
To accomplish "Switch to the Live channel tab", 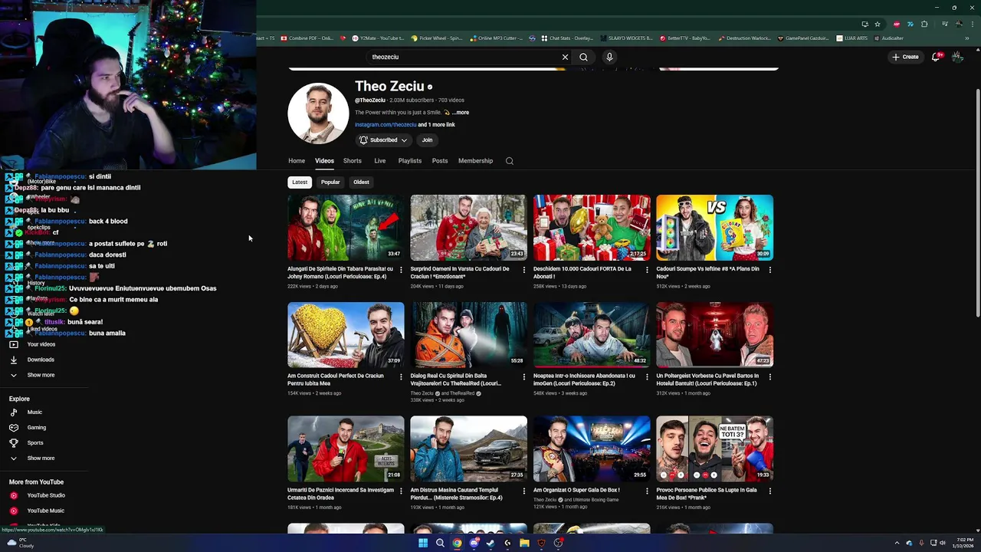I will pyautogui.click(x=379, y=161).
